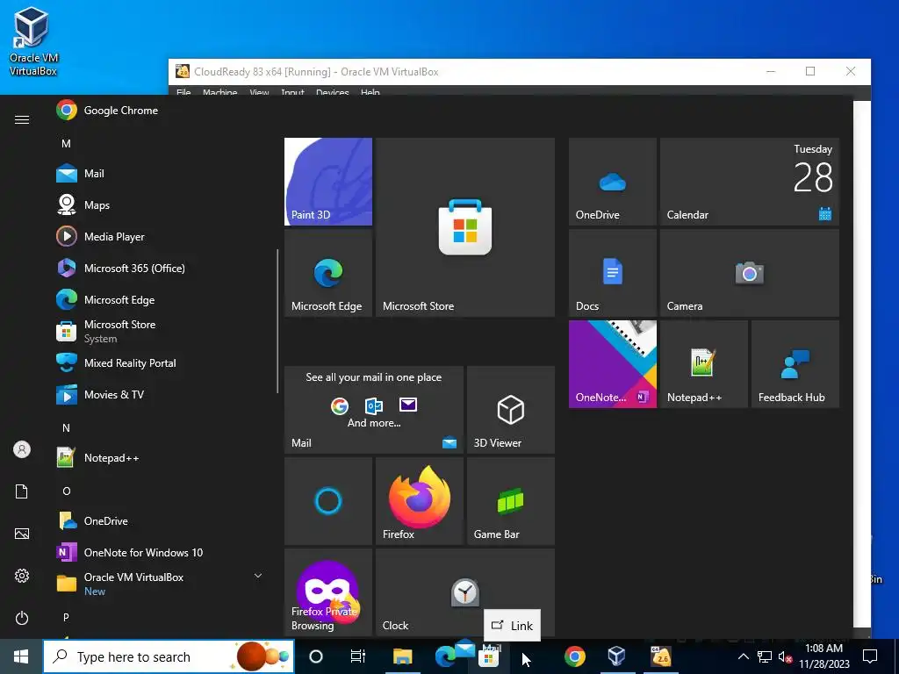Open Mail in the app list
Viewport: 899px width, 674px height.
click(x=161, y=173)
